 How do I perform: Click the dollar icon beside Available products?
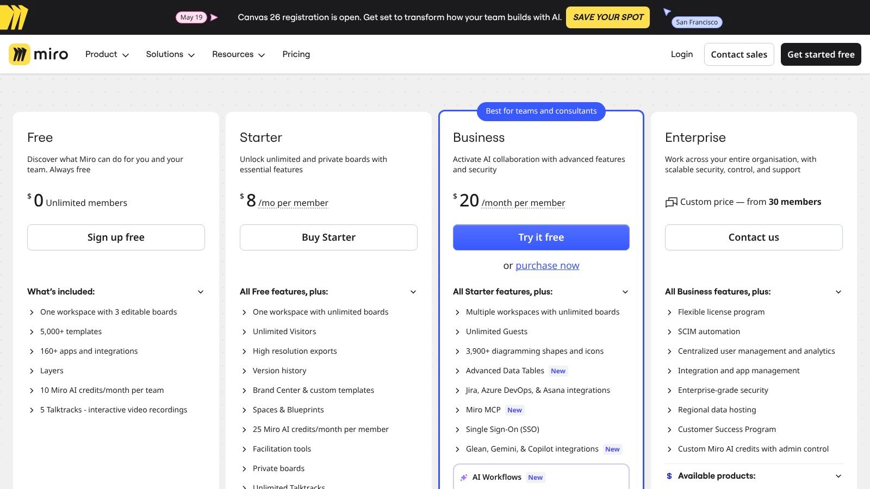pyautogui.click(x=669, y=476)
